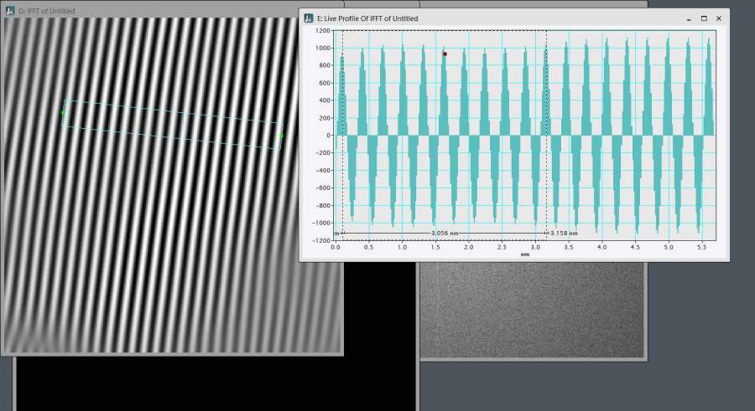Close the Live Profile window
The image size is (755, 411).
pos(719,18)
